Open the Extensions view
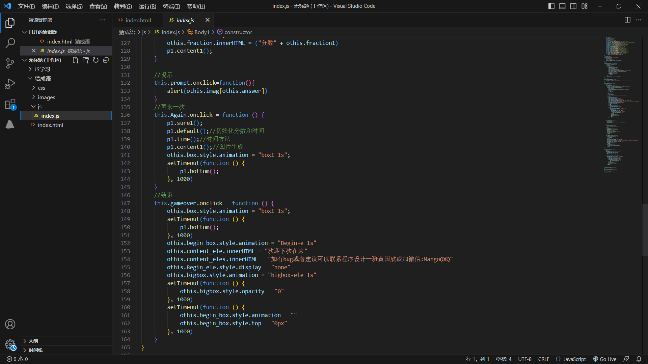The width and height of the screenshot is (648, 364). coord(10,104)
